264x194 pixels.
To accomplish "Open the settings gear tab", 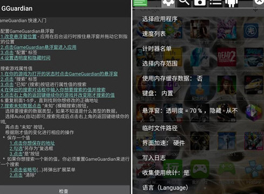I will (168, 3).
